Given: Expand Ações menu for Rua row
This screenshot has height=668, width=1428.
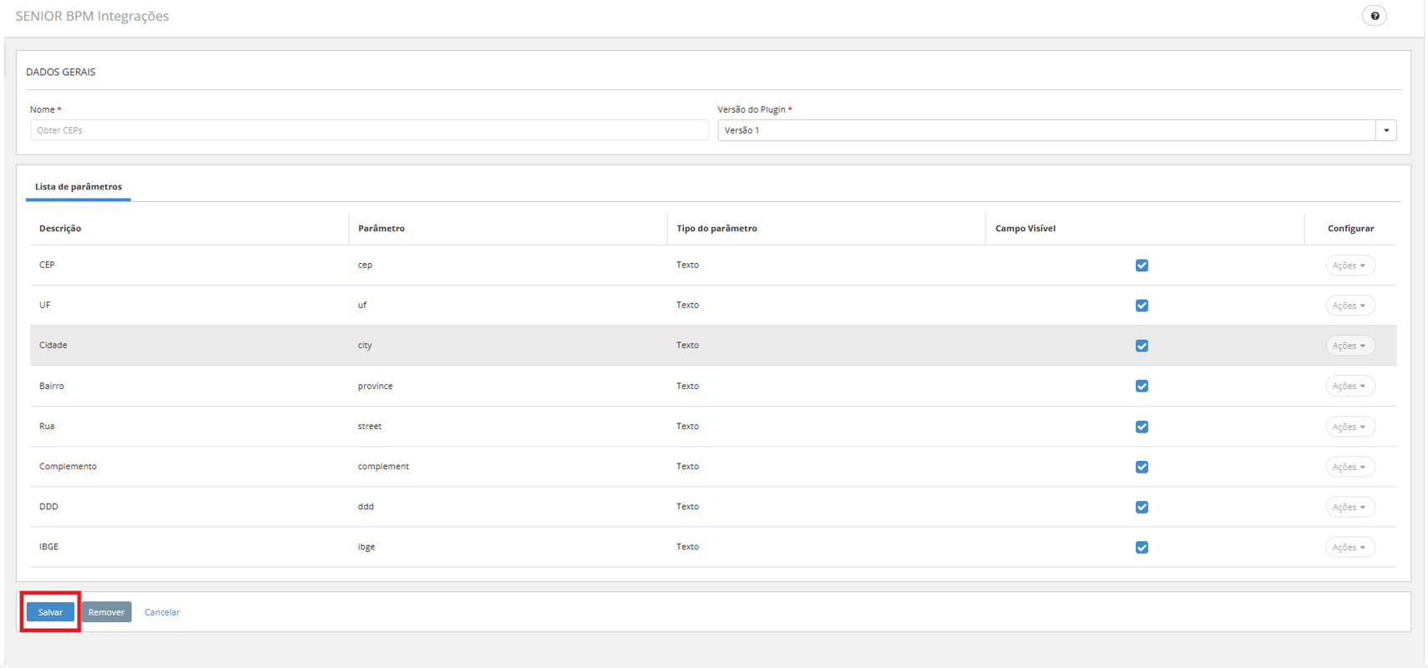Looking at the screenshot, I should pyautogui.click(x=1350, y=427).
